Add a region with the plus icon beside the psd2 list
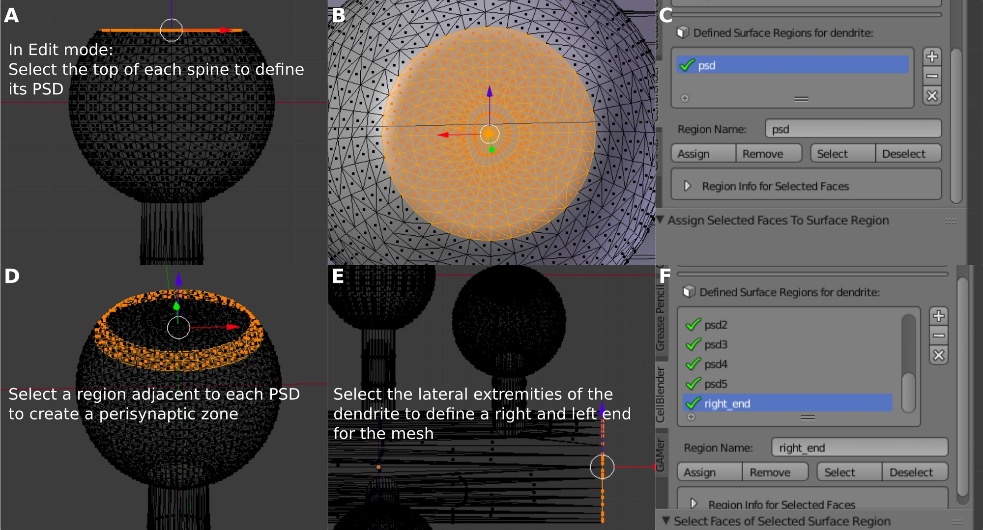This screenshot has height=530, width=983. tap(938, 316)
